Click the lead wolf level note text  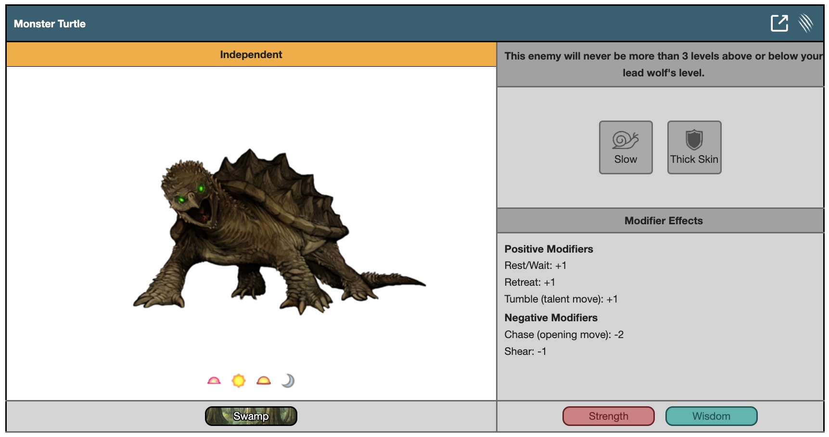[663, 64]
